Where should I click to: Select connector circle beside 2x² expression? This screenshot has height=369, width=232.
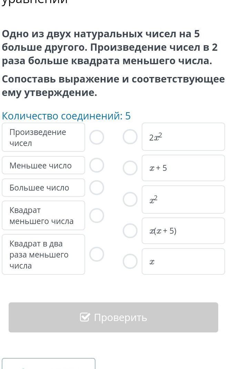pos(130,137)
